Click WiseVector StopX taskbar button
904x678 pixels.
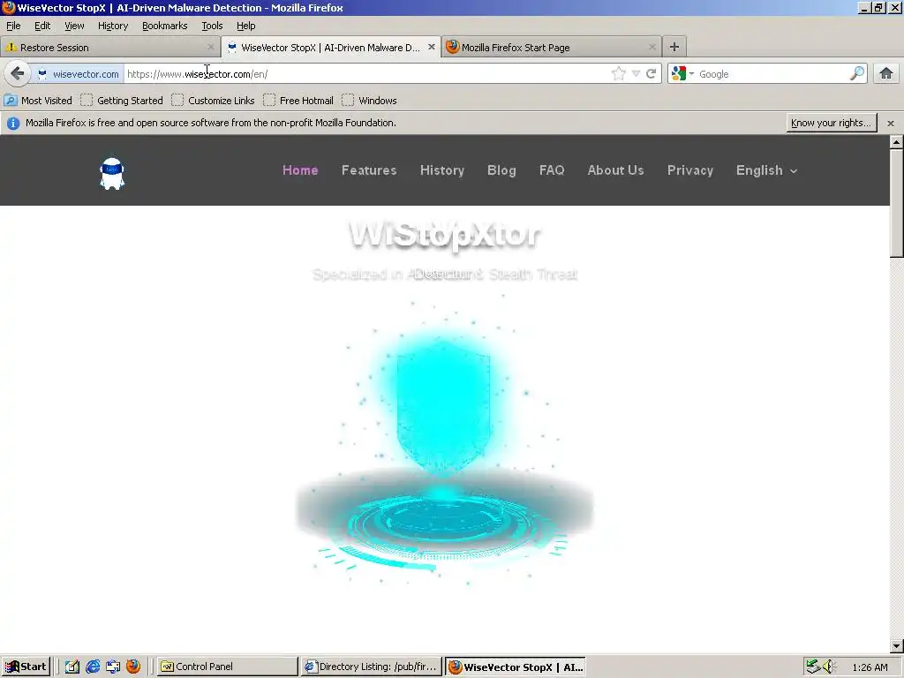click(x=516, y=667)
